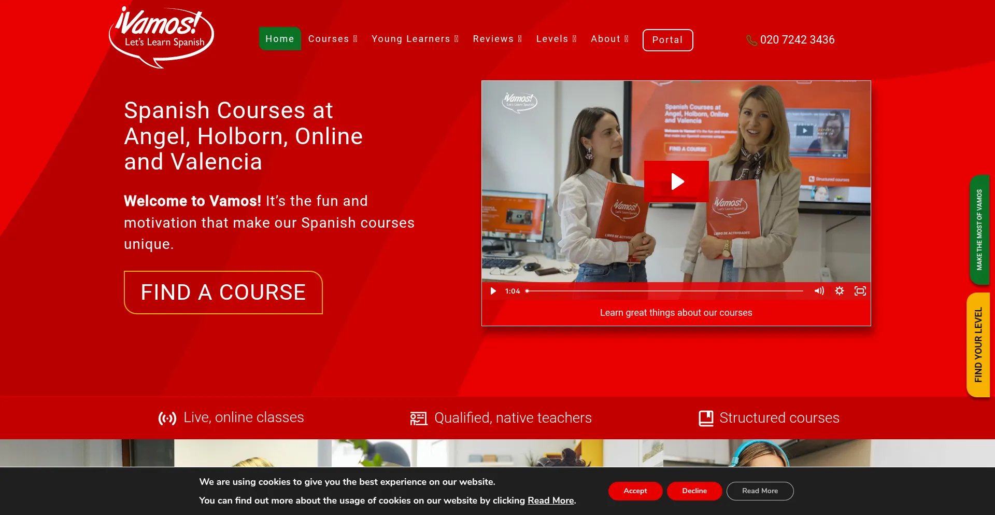Click the 'Welcome to Vamos!' bold text

[x=193, y=201]
